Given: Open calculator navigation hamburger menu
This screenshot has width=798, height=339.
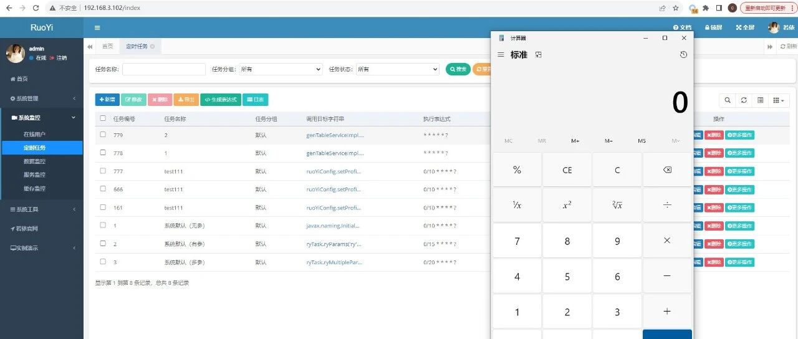Looking at the screenshot, I should 501,55.
